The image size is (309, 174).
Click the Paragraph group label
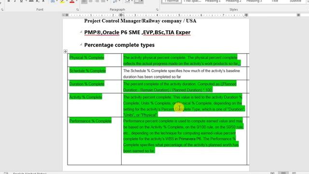[x=117, y=10]
